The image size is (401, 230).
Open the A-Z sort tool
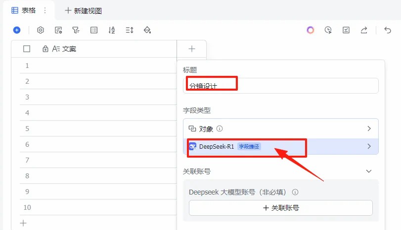112,30
